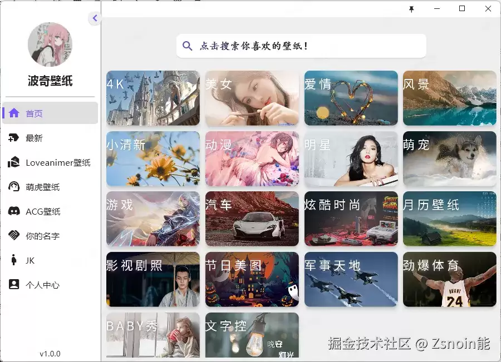
Task: Toggle the window pin icon
Action: tap(411, 9)
